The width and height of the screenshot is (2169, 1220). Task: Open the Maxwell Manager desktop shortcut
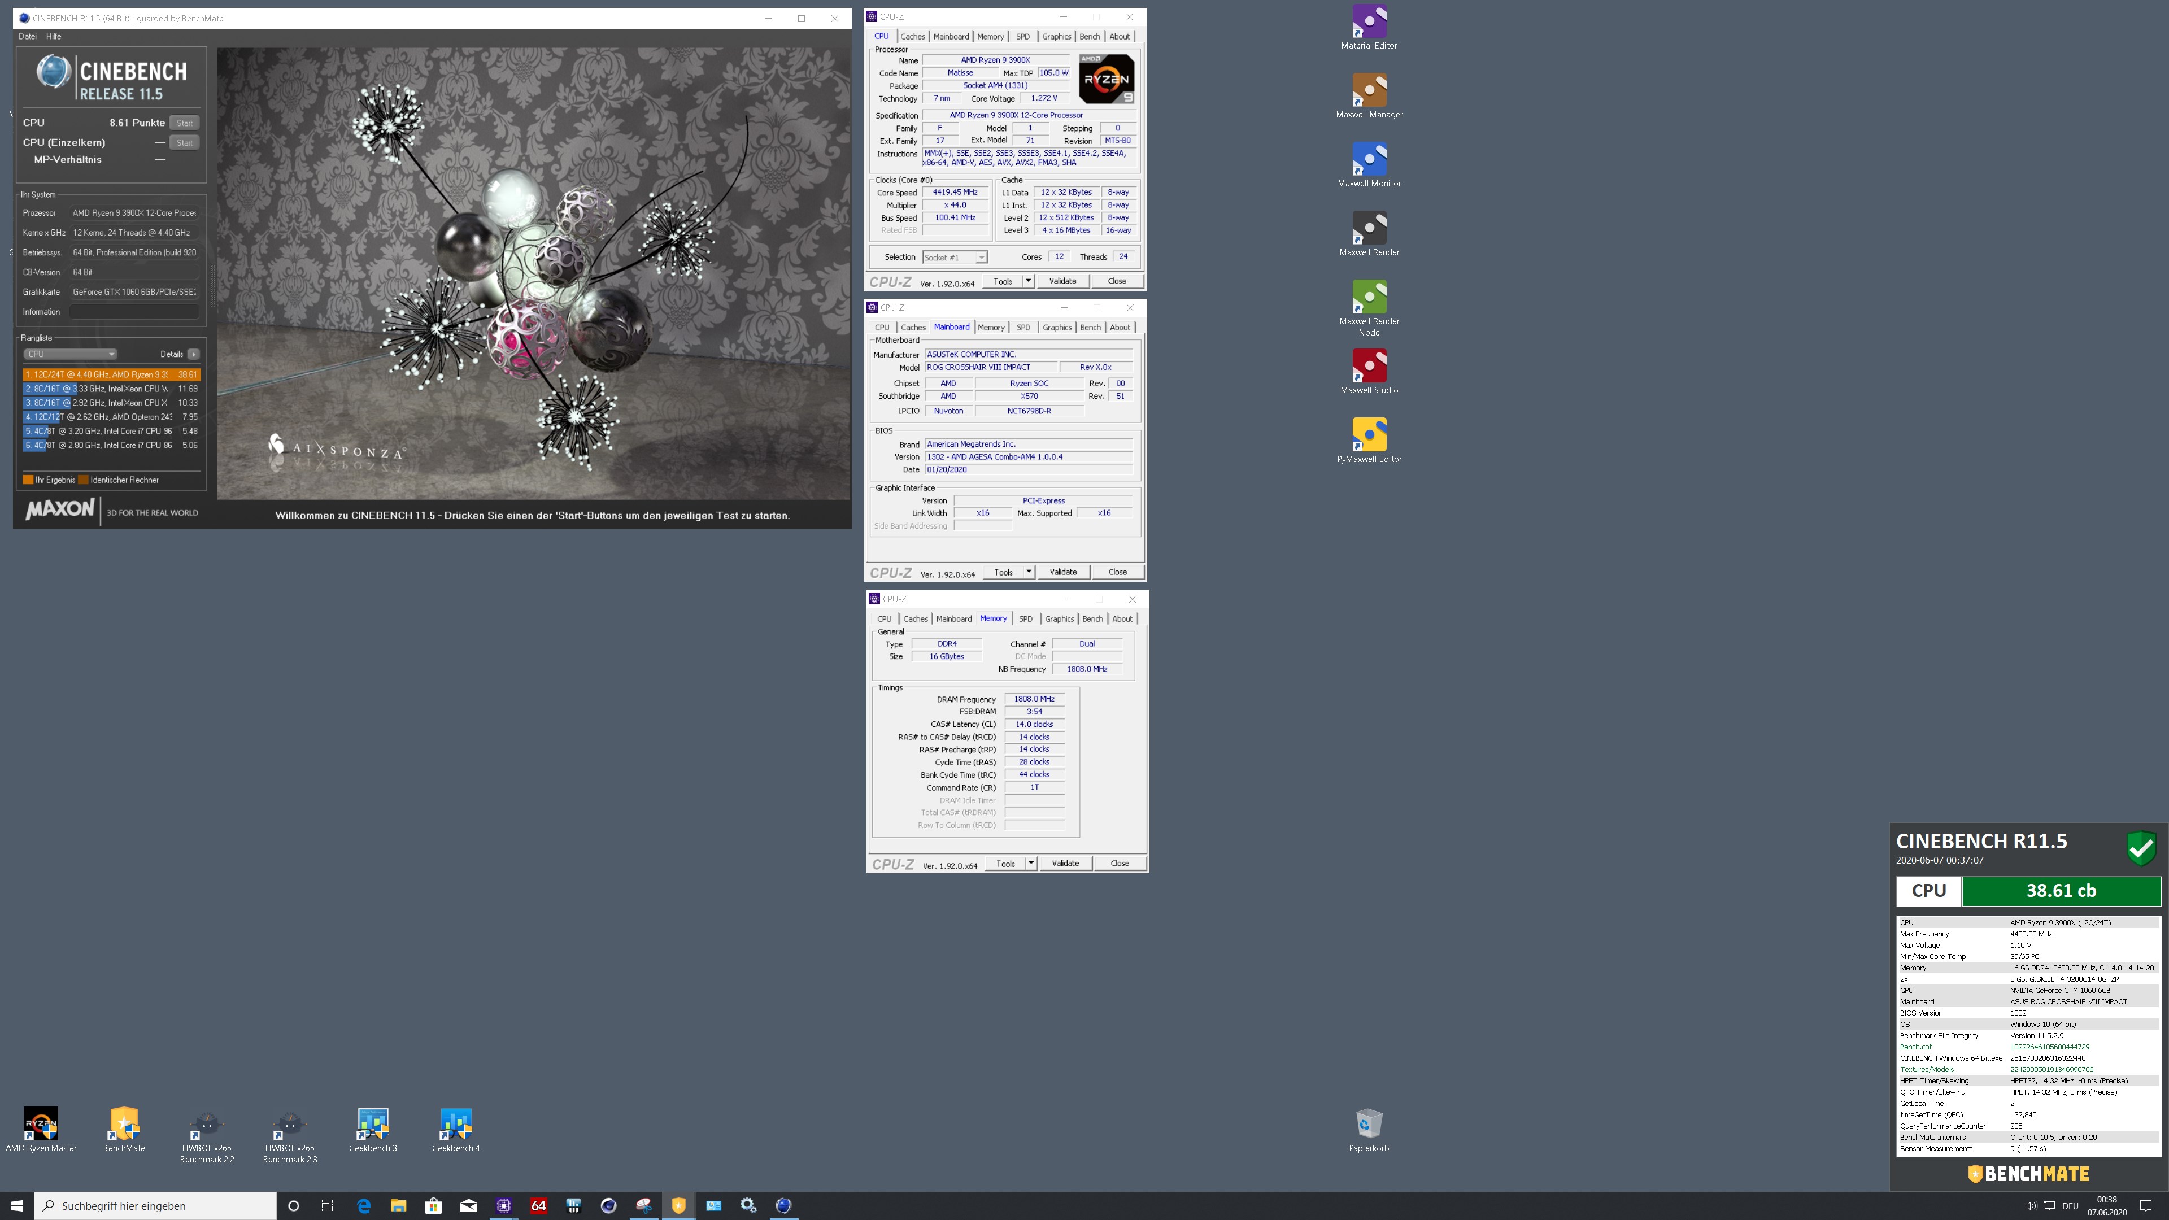pos(1369,96)
